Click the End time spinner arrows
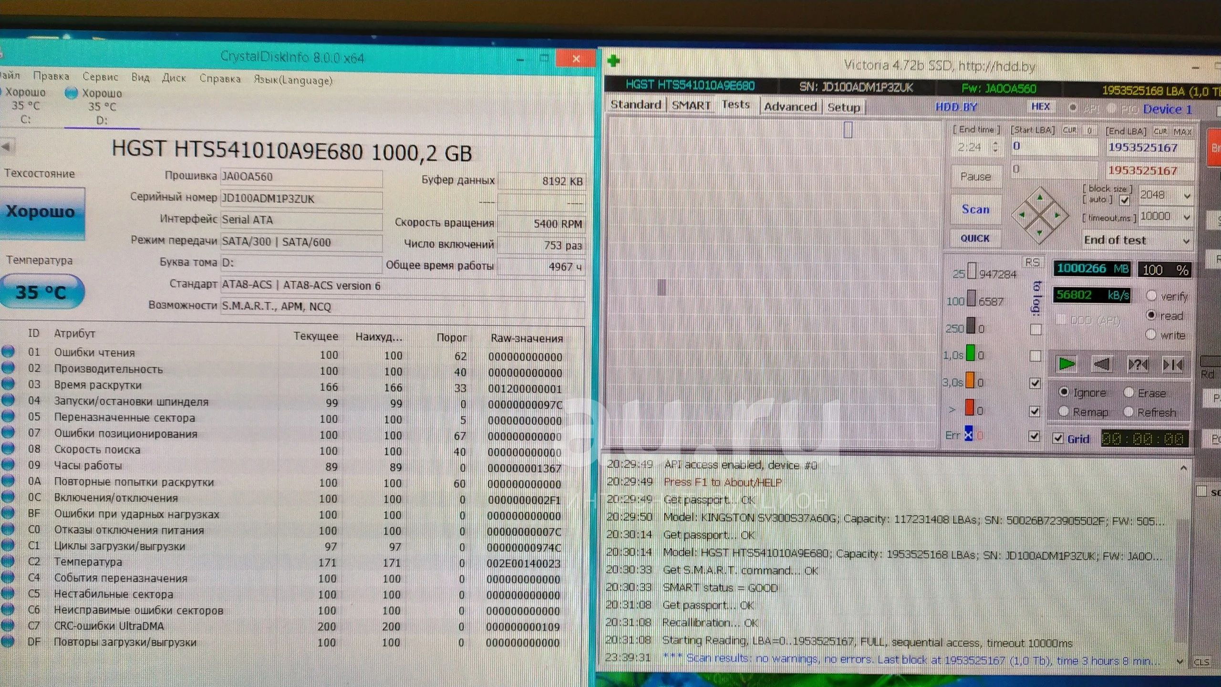 pos(995,147)
